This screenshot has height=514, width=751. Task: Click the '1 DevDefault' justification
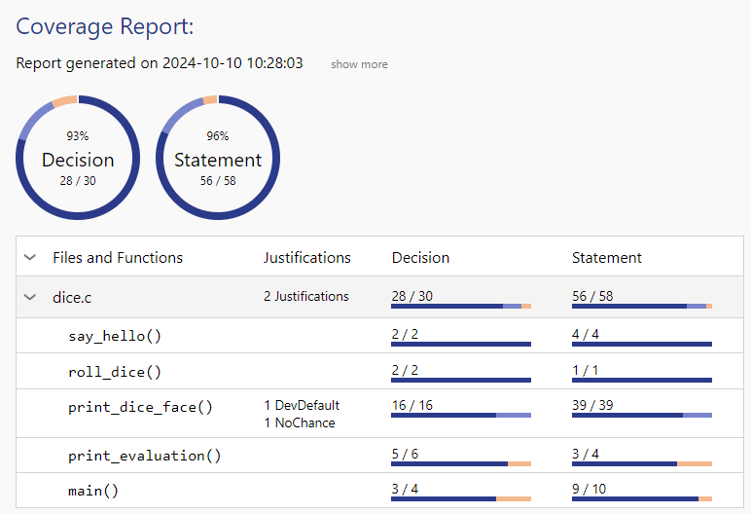point(302,405)
